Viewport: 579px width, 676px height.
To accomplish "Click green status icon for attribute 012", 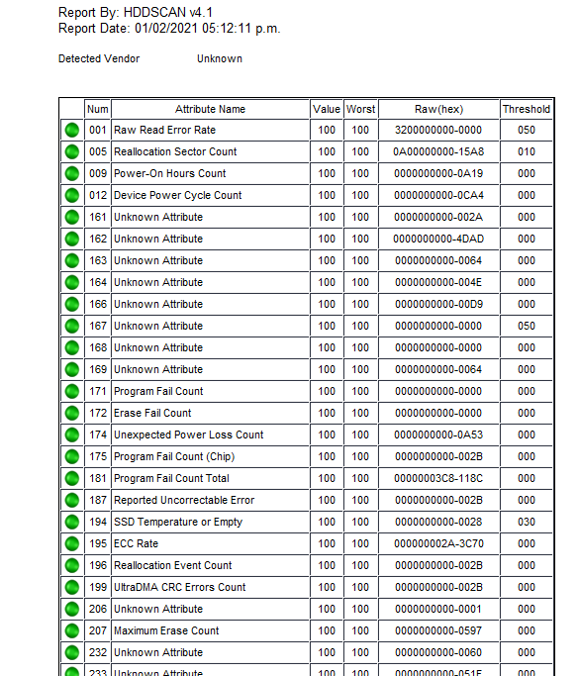I will point(72,195).
